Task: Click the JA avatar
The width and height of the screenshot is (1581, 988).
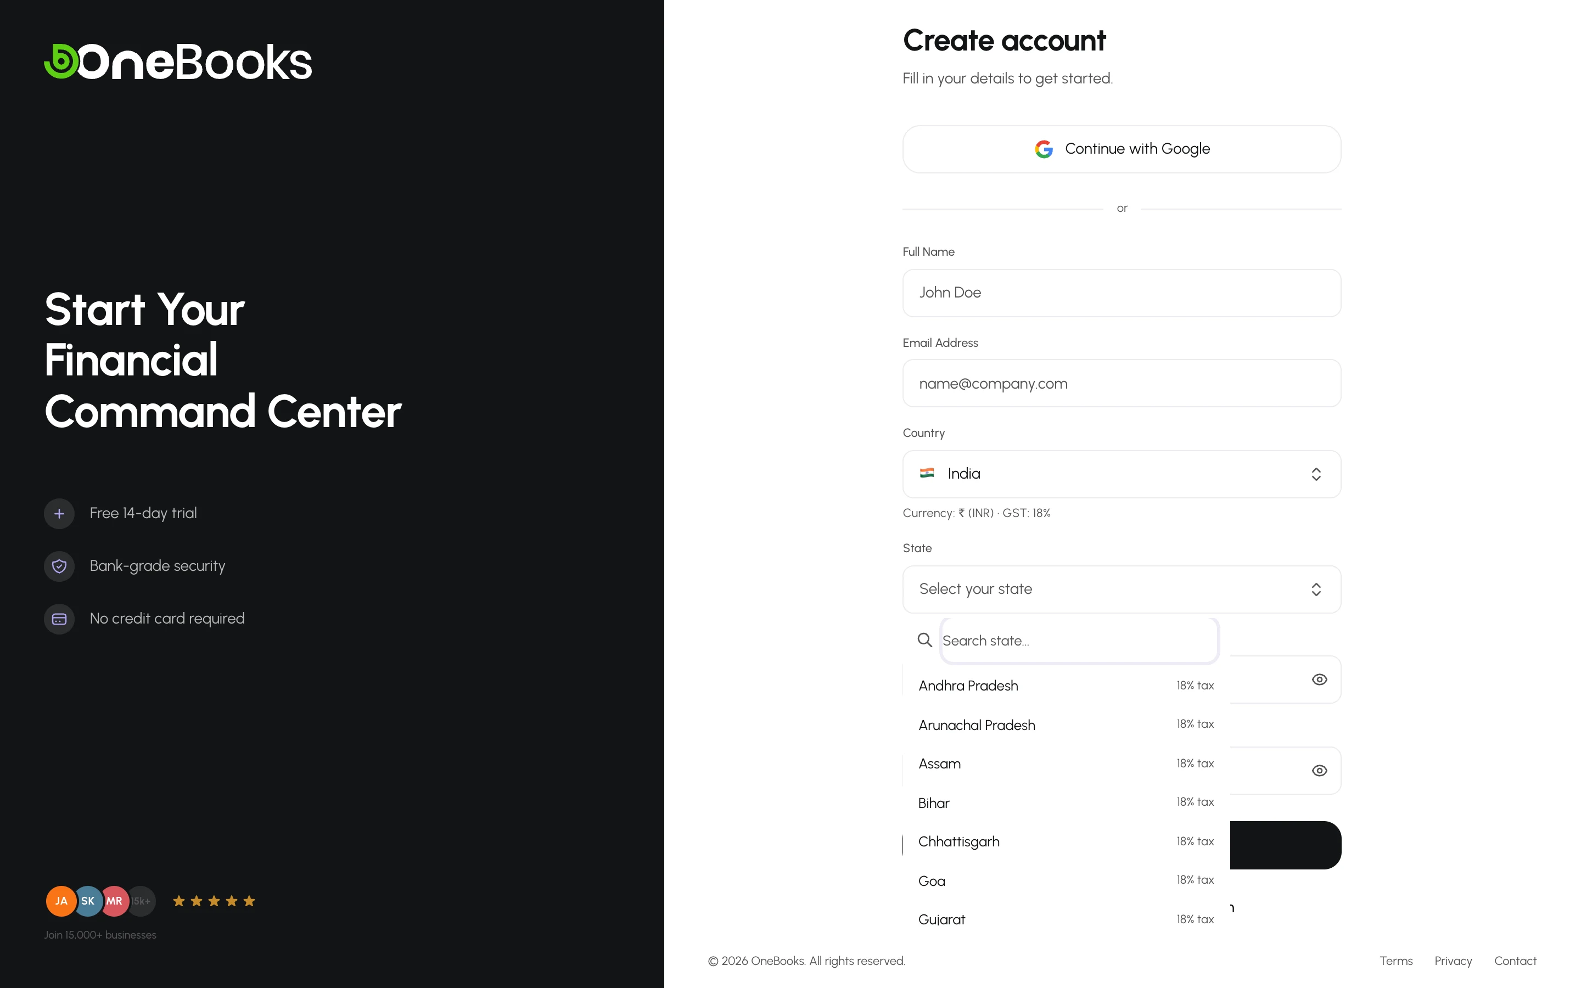Action: point(61,901)
